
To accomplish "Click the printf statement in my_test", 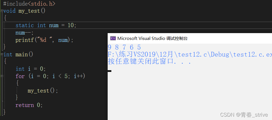I will [44, 40].
